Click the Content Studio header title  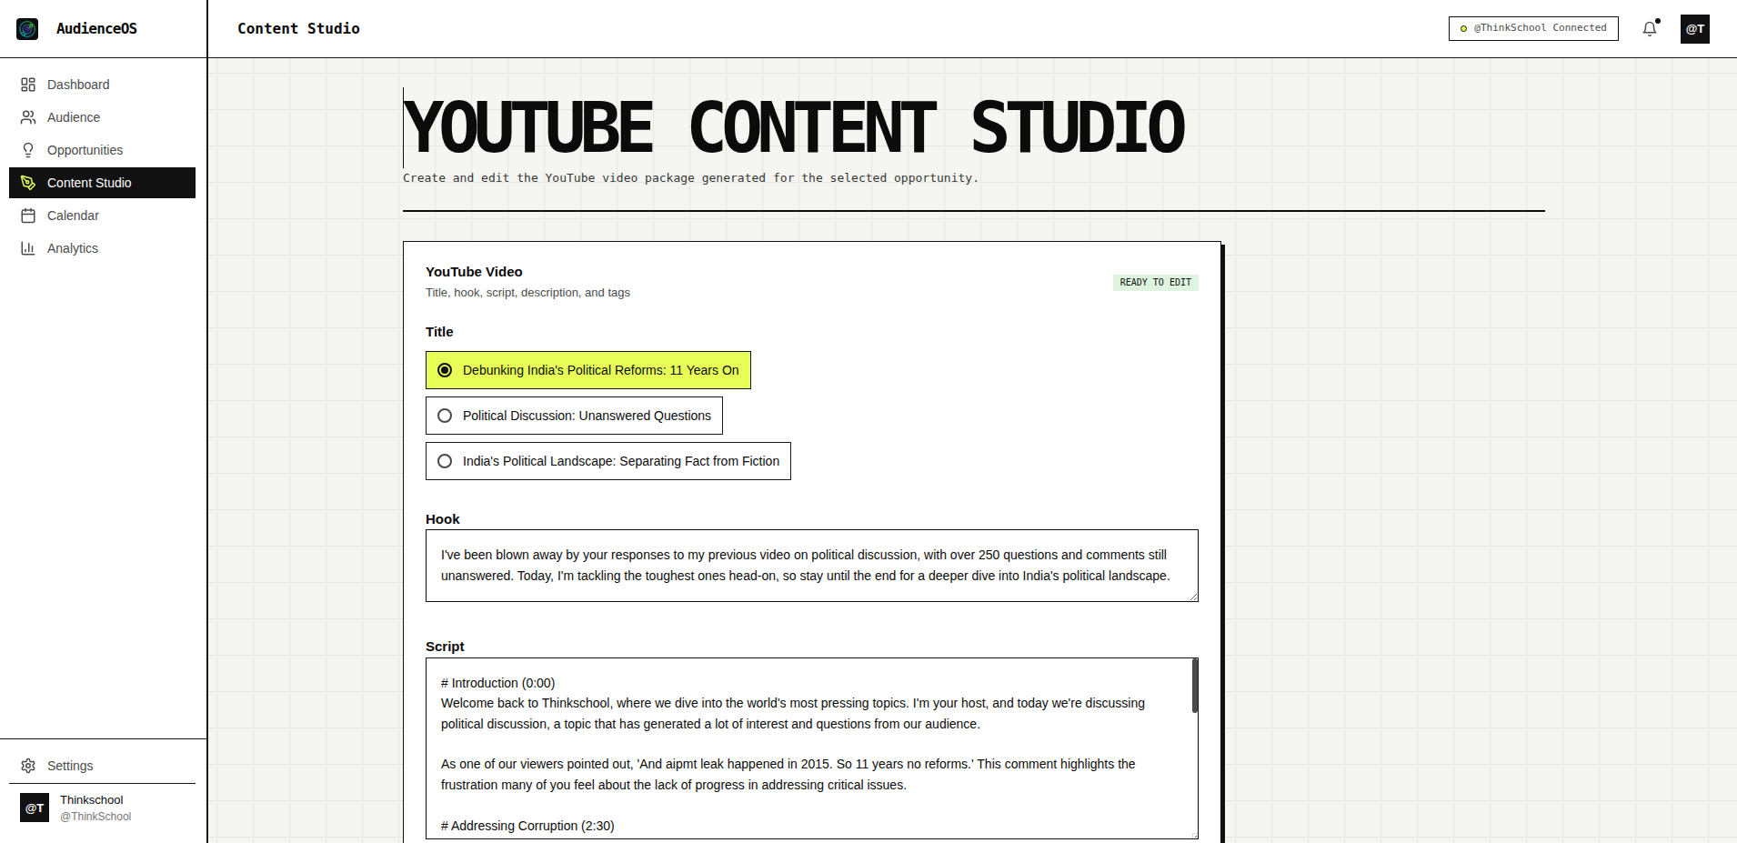tap(298, 29)
